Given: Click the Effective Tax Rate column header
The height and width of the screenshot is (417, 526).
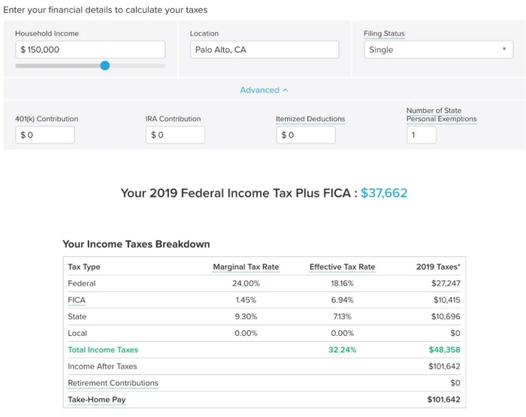Looking at the screenshot, I should tap(342, 267).
